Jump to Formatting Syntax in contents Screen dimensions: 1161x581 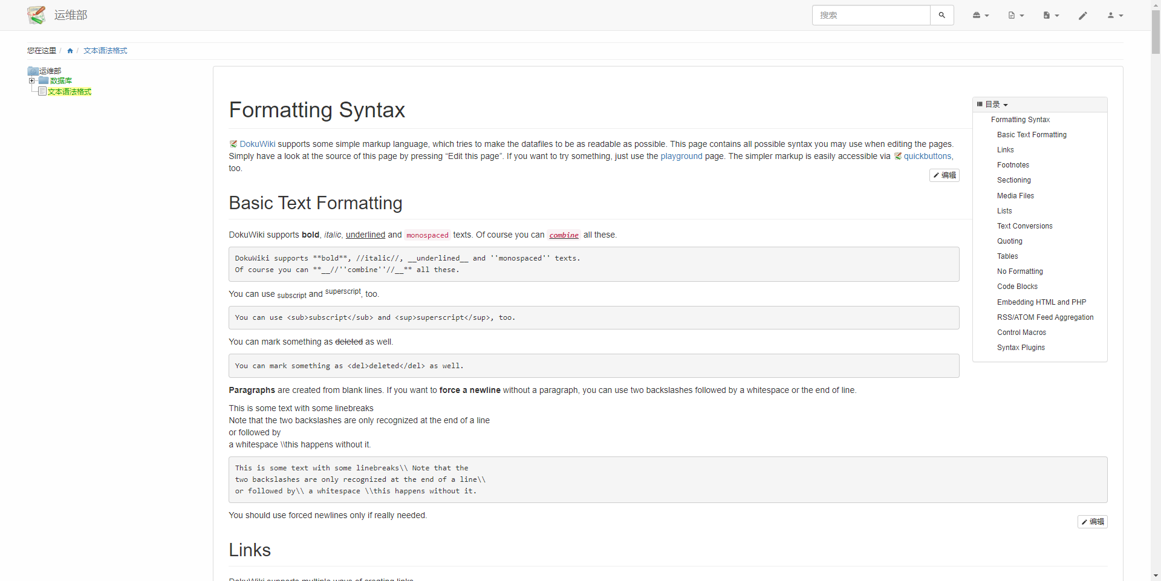[1020, 120]
